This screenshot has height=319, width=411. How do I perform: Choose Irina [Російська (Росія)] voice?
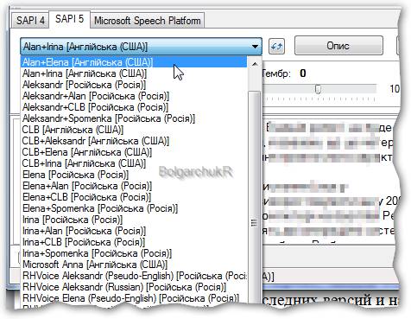coord(134,220)
